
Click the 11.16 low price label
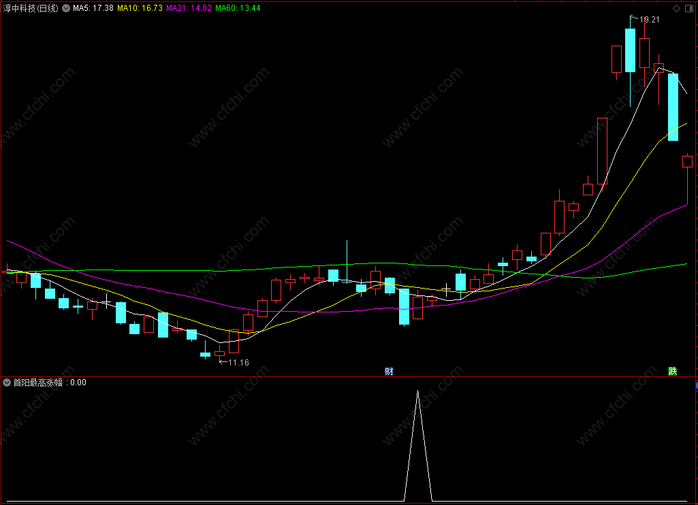[238, 362]
